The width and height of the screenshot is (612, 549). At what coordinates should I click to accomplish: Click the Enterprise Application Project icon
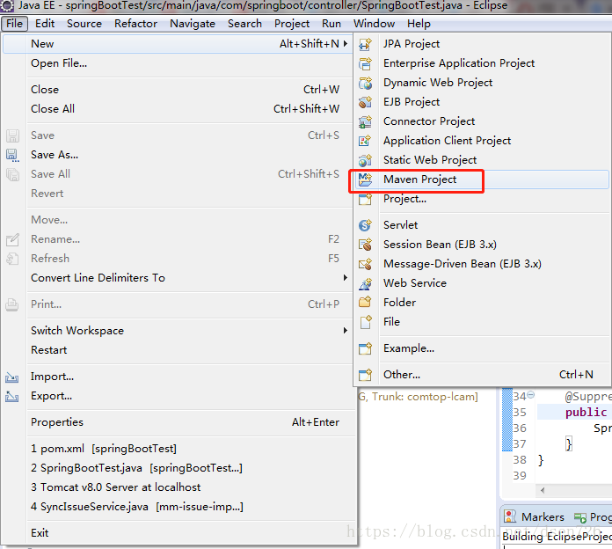tap(365, 63)
